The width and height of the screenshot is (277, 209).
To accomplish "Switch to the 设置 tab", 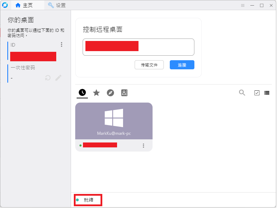I will click(x=57, y=5).
